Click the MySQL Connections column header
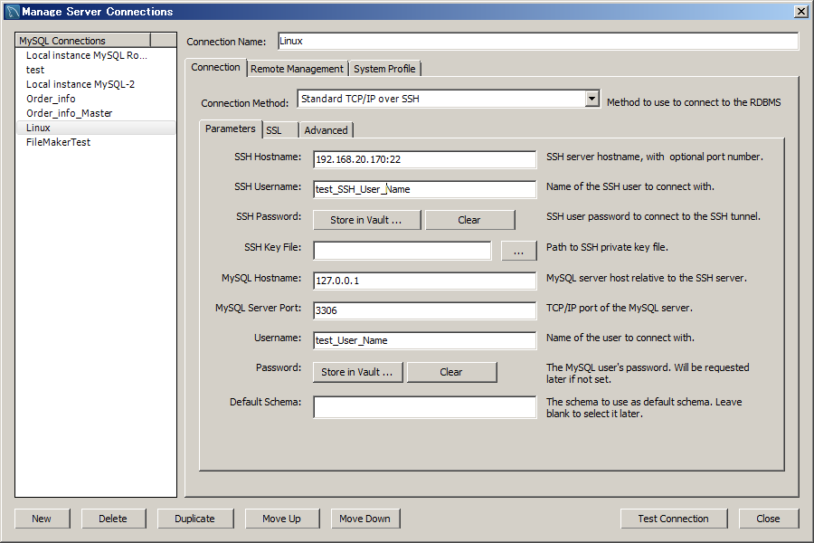The width and height of the screenshot is (814, 543). point(83,41)
